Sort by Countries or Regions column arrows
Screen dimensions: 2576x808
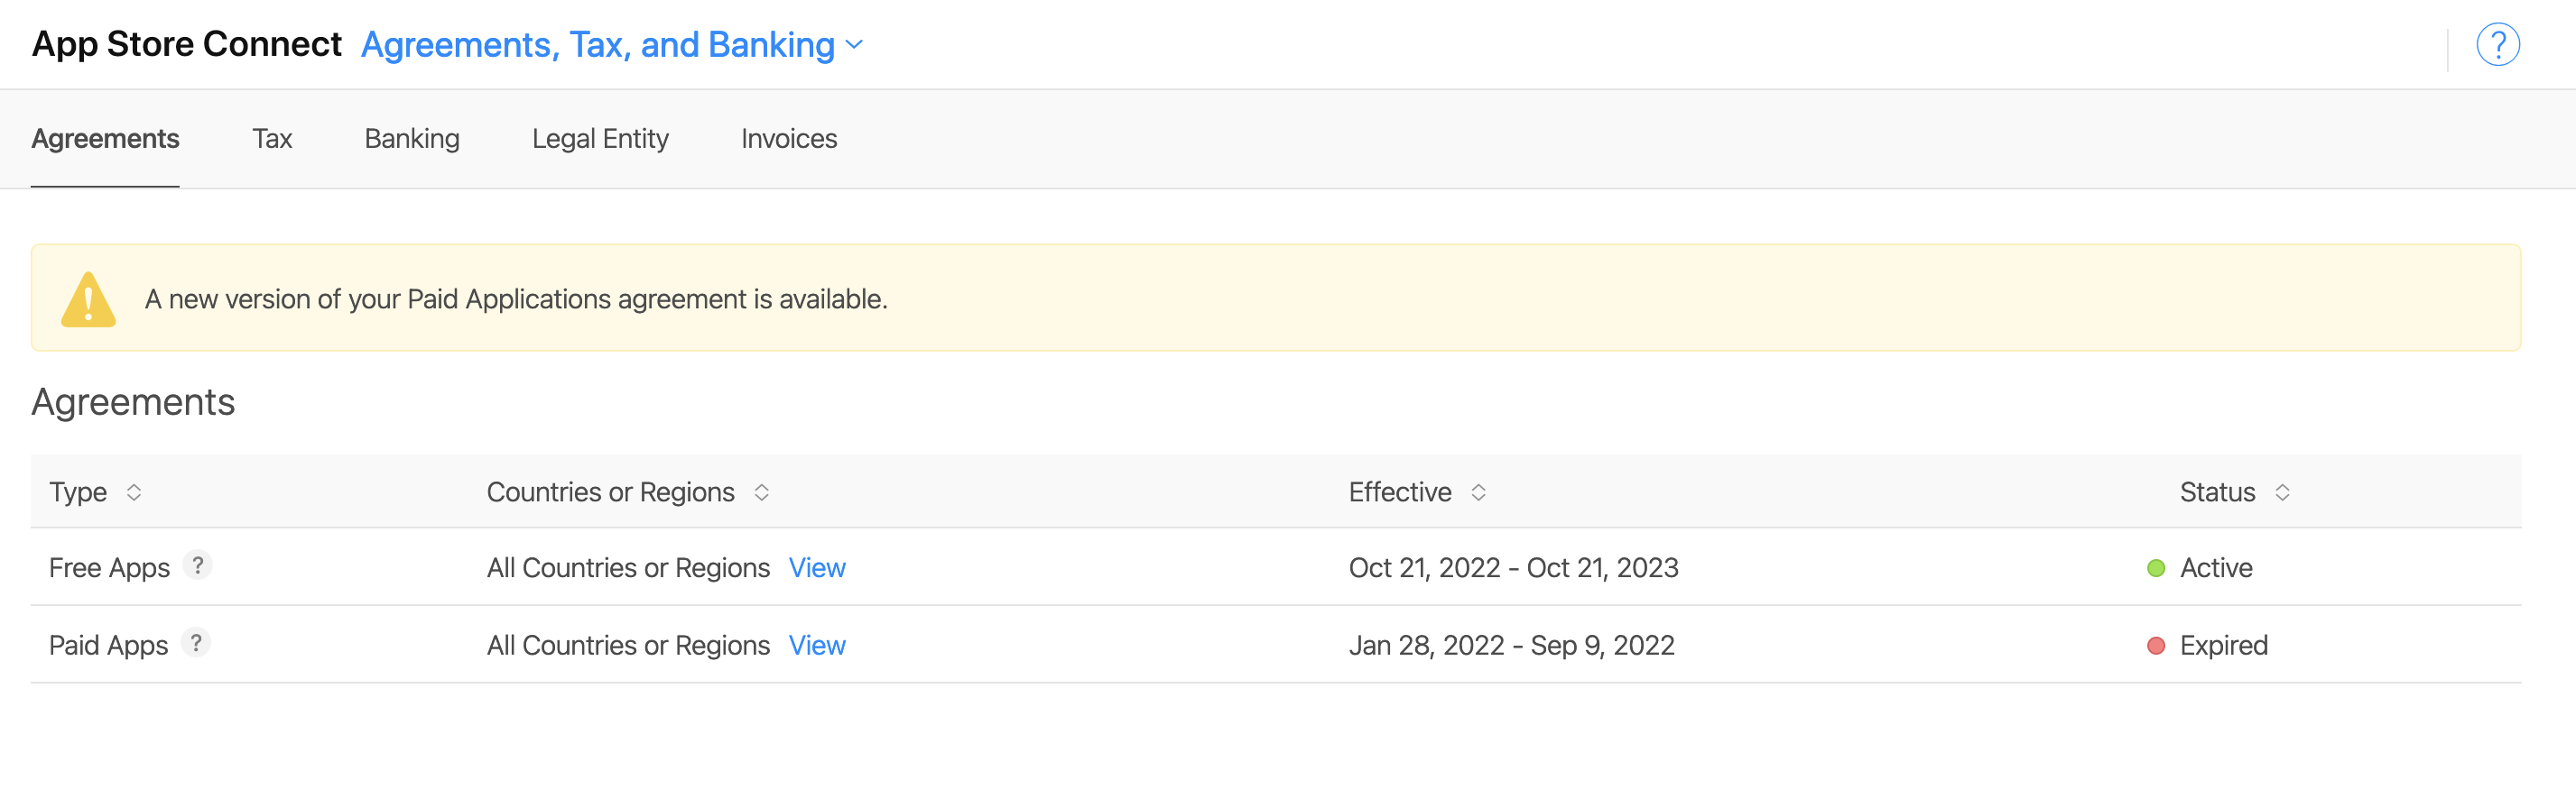coord(761,491)
